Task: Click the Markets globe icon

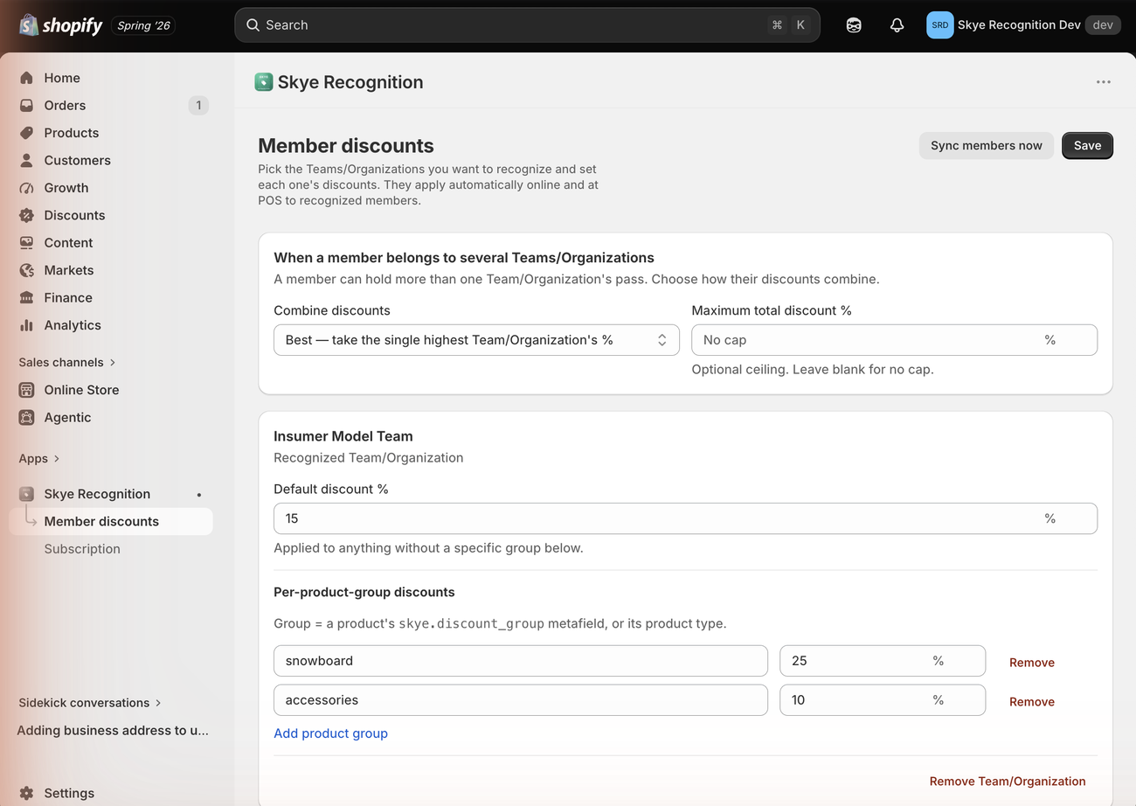Action: pyautogui.click(x=26, y=270)
